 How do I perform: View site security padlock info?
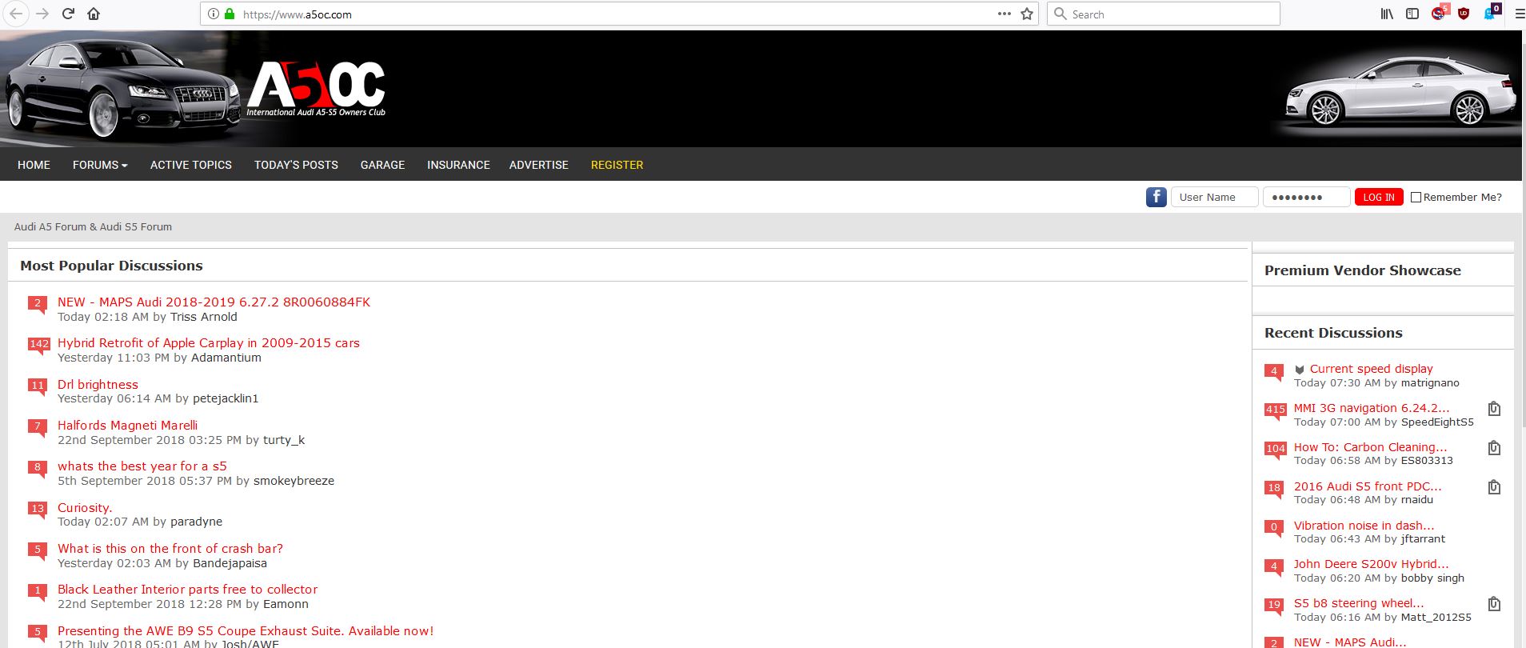tap(230, 14)
